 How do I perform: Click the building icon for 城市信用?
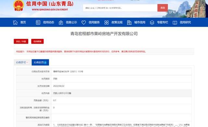click(x=129, y=22)
